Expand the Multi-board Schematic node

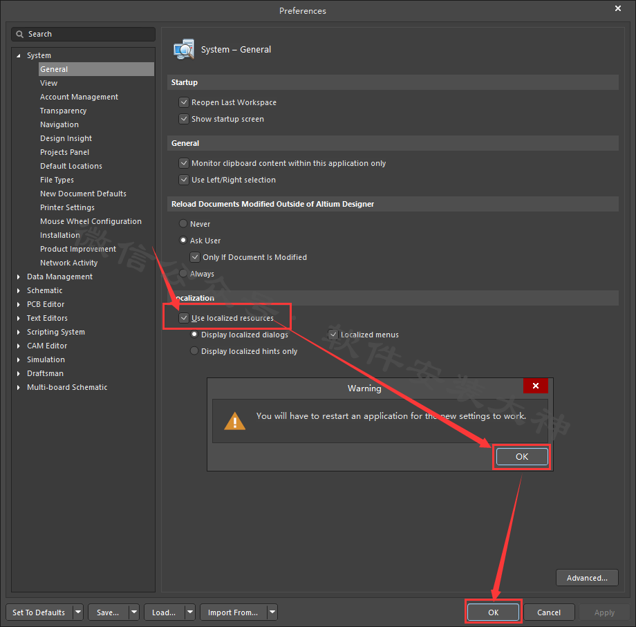[18, 387]
